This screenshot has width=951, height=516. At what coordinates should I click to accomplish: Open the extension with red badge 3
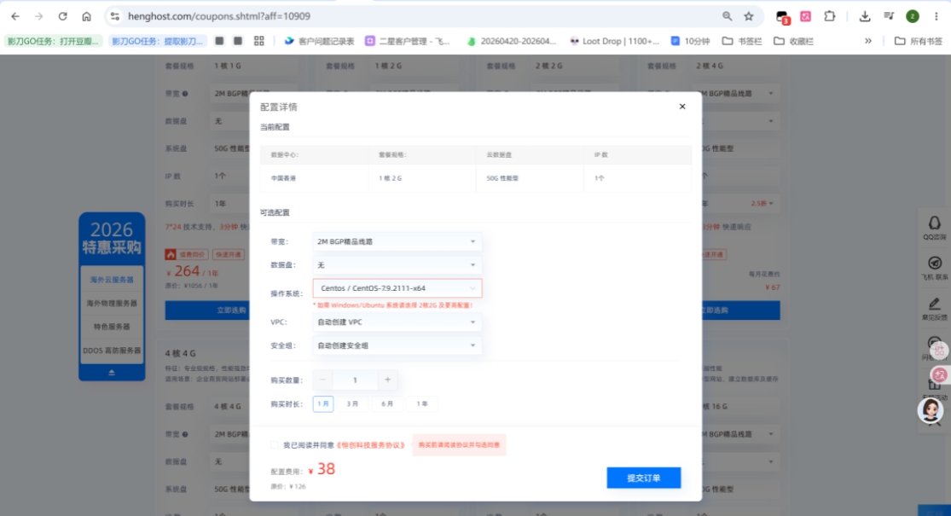coord(782,17)
